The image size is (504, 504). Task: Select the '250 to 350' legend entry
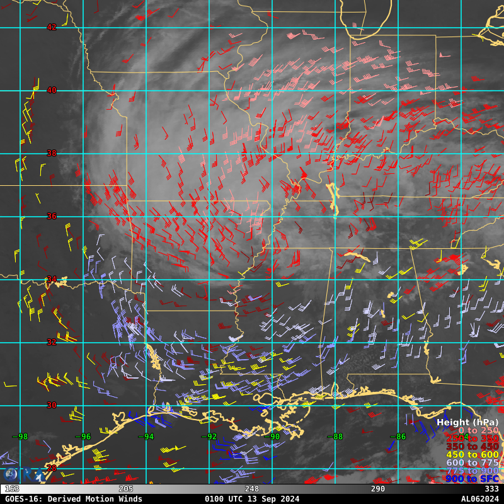click(472, 438)
